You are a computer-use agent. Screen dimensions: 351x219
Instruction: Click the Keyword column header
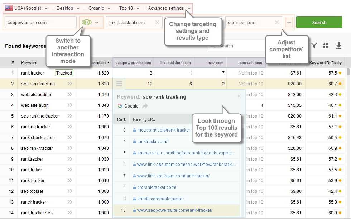pos(29,63)
